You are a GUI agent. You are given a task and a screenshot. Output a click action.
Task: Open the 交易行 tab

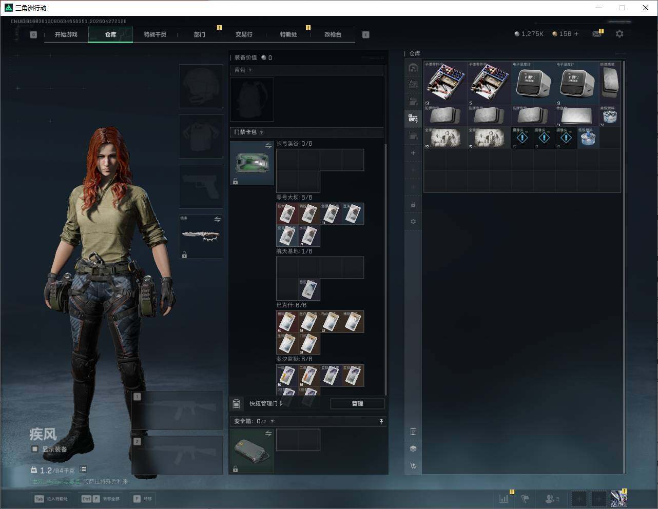(244, 34)
